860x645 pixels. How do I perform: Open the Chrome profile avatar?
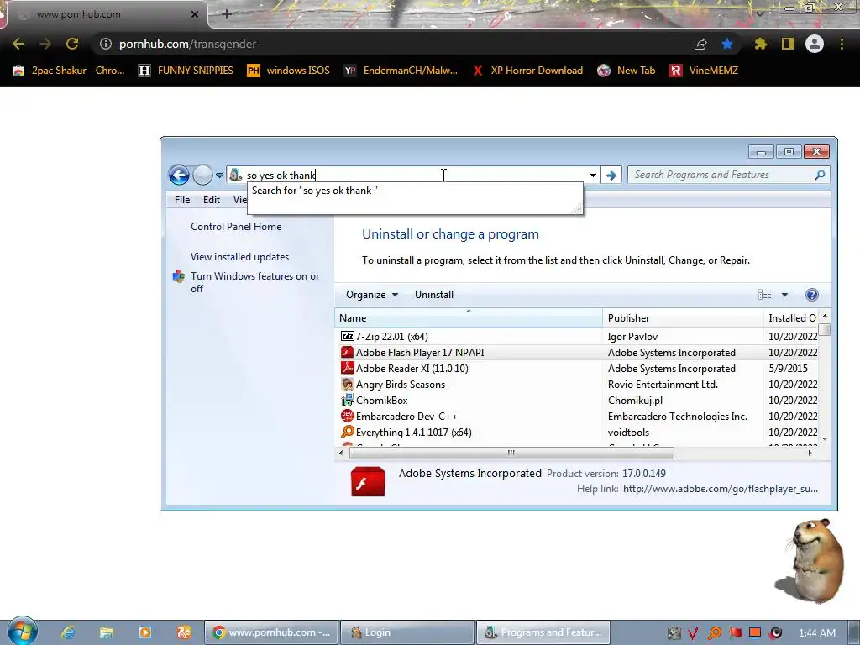pyautogui.click(x=815, y=44)
